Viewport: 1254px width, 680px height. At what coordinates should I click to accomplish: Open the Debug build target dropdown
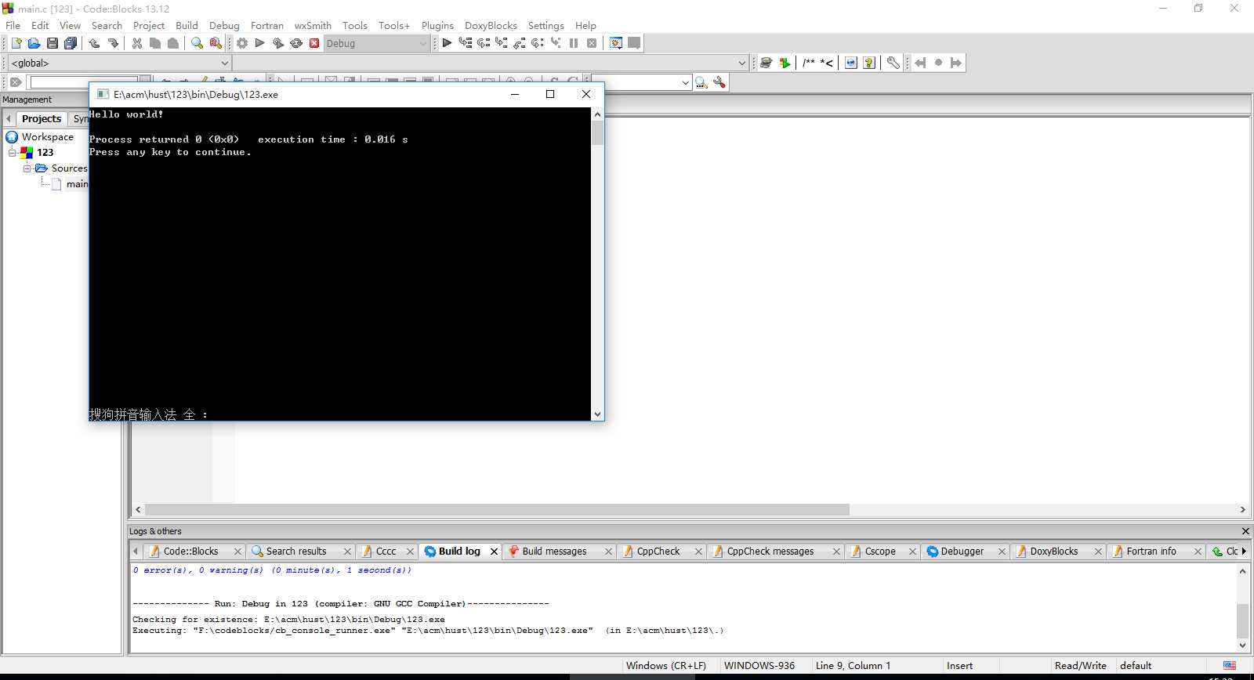click(423, 43)
